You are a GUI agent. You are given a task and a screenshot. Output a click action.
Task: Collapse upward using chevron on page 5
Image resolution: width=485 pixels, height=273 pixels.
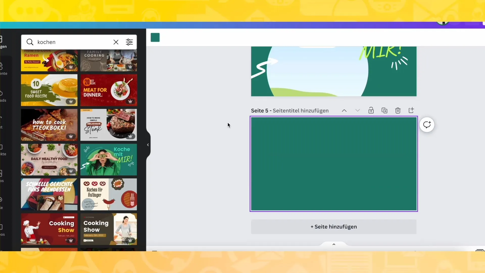point(344,110)
